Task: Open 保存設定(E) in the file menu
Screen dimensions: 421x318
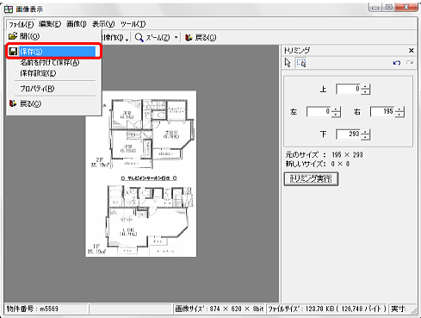Action: 38,73
